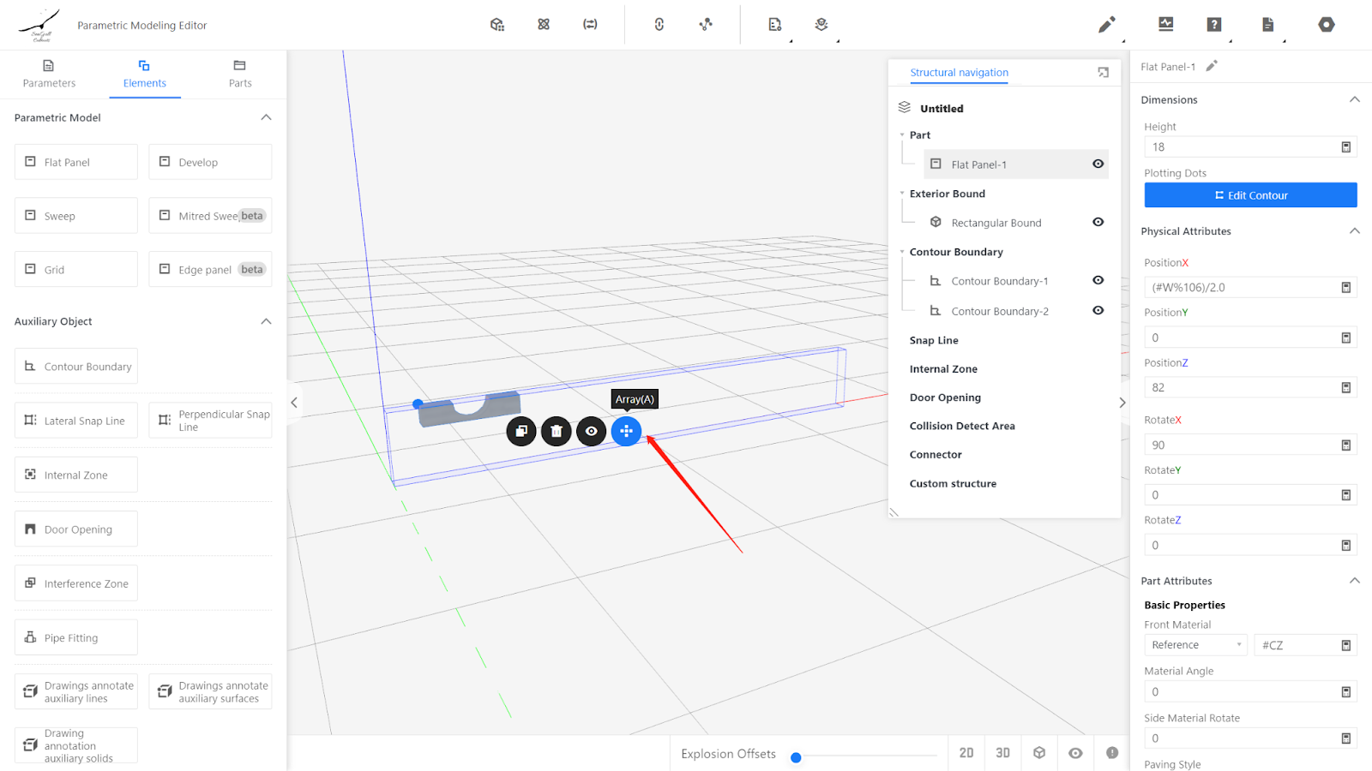This screenshot has width=1372, height=771.
Task: Add a Flat Panel element
Action: (x=76, y=162)
